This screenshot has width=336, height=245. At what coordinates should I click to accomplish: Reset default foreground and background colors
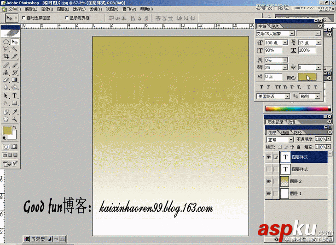(4, 137)
